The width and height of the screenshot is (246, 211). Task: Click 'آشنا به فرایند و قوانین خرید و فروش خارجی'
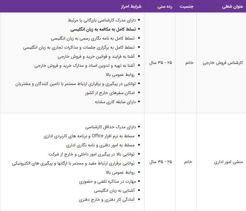[96, 57]
